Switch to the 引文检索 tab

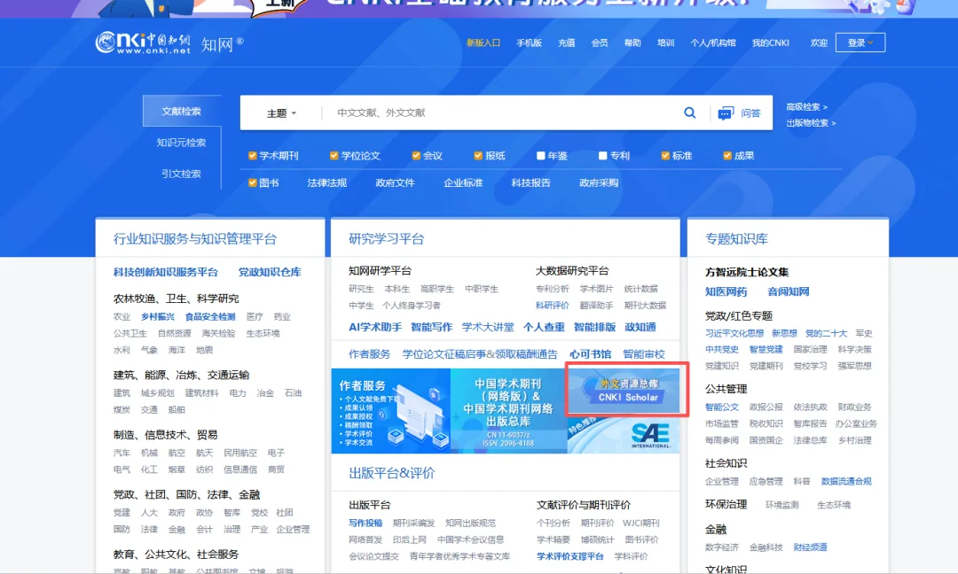(182, 174)
